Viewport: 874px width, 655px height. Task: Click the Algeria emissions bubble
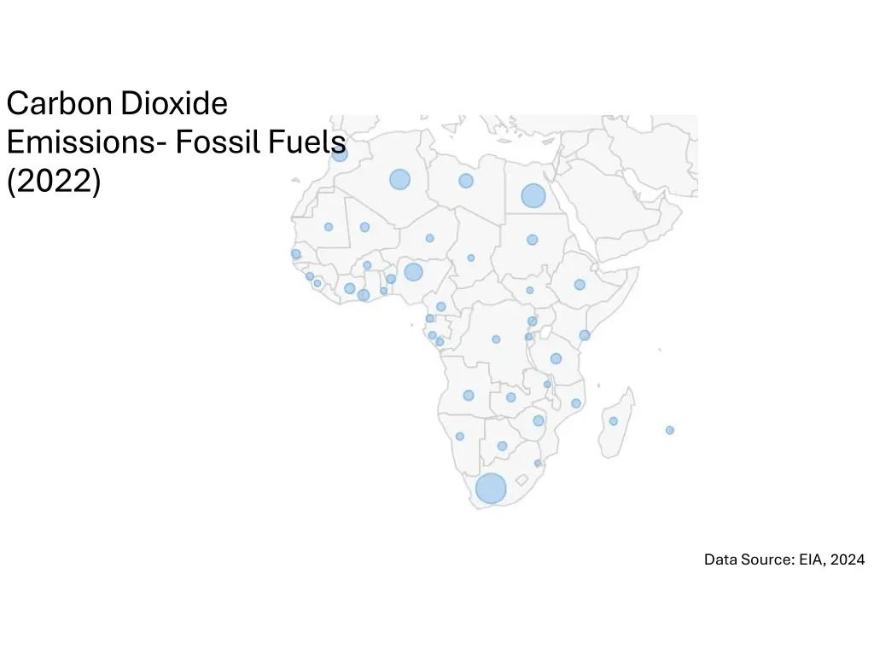click(x=399, y=179)
